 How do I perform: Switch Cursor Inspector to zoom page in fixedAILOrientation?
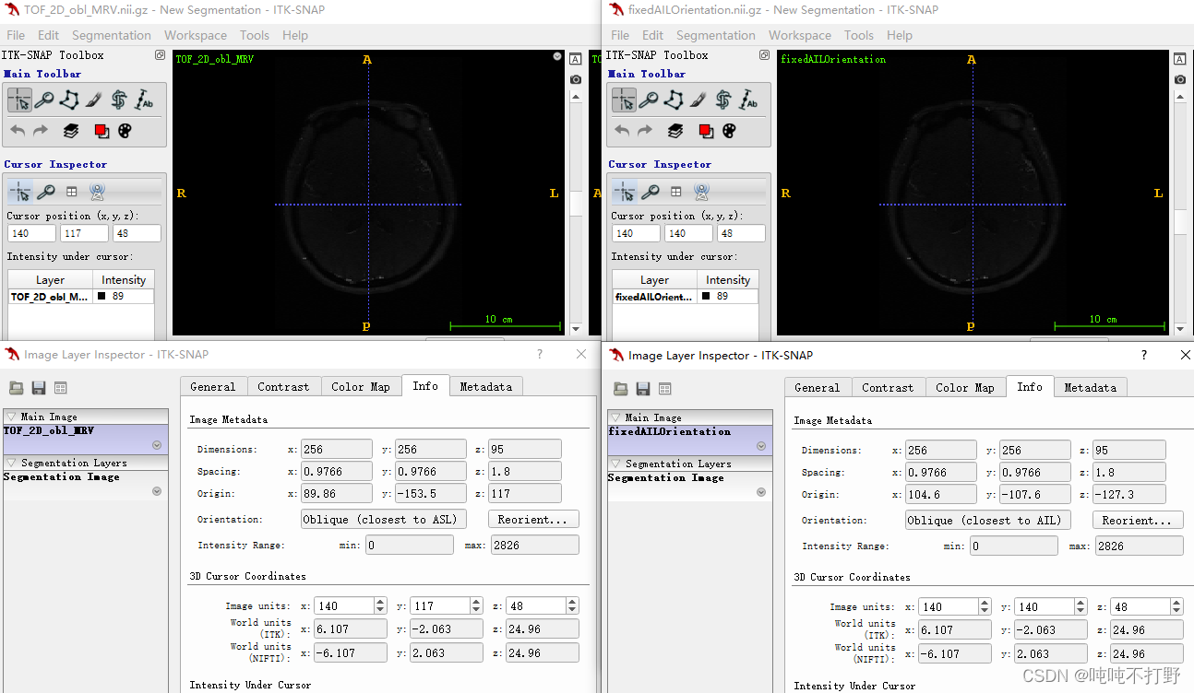click(650, 192)
